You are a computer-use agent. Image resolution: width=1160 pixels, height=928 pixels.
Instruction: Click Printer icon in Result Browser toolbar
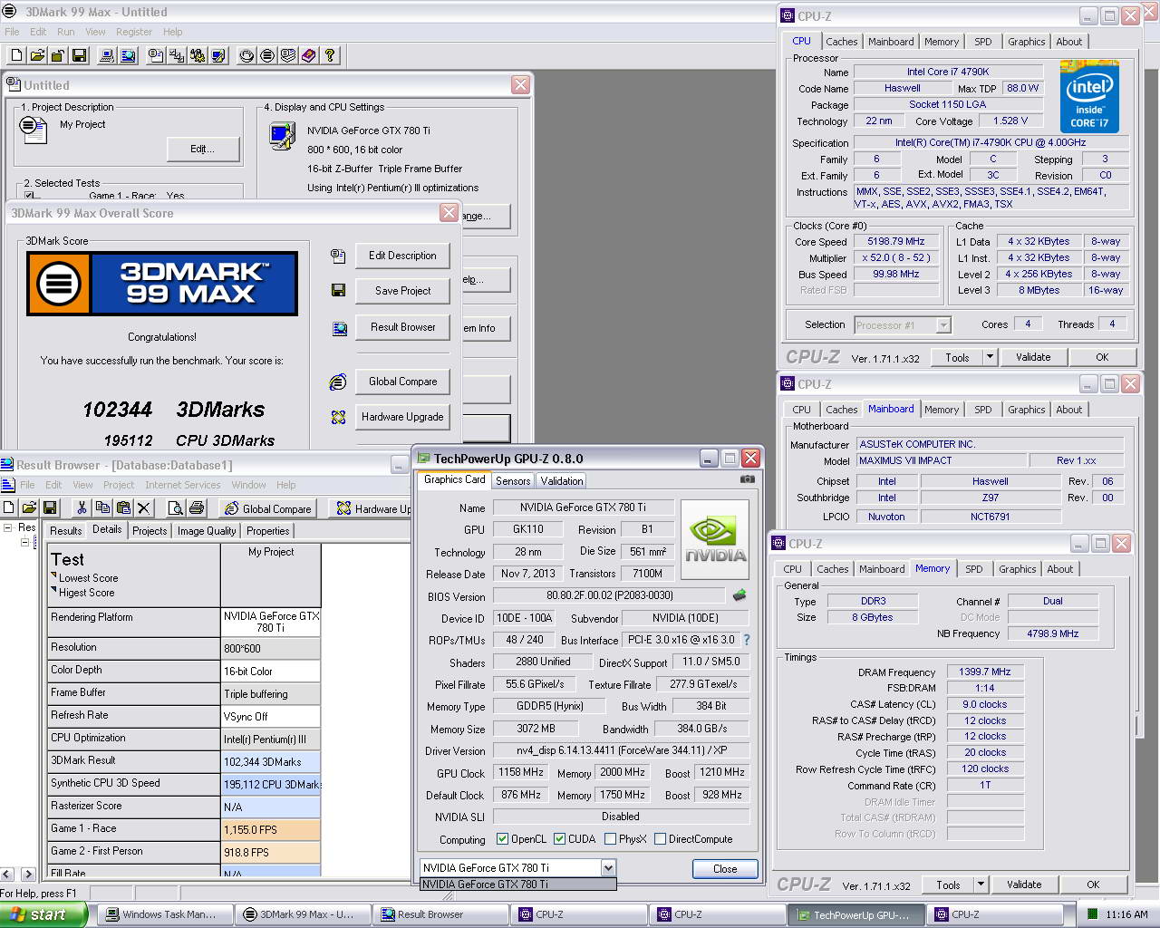click(197, 507)
